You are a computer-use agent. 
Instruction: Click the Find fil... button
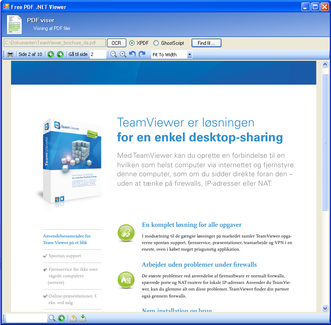coord(206,43)
